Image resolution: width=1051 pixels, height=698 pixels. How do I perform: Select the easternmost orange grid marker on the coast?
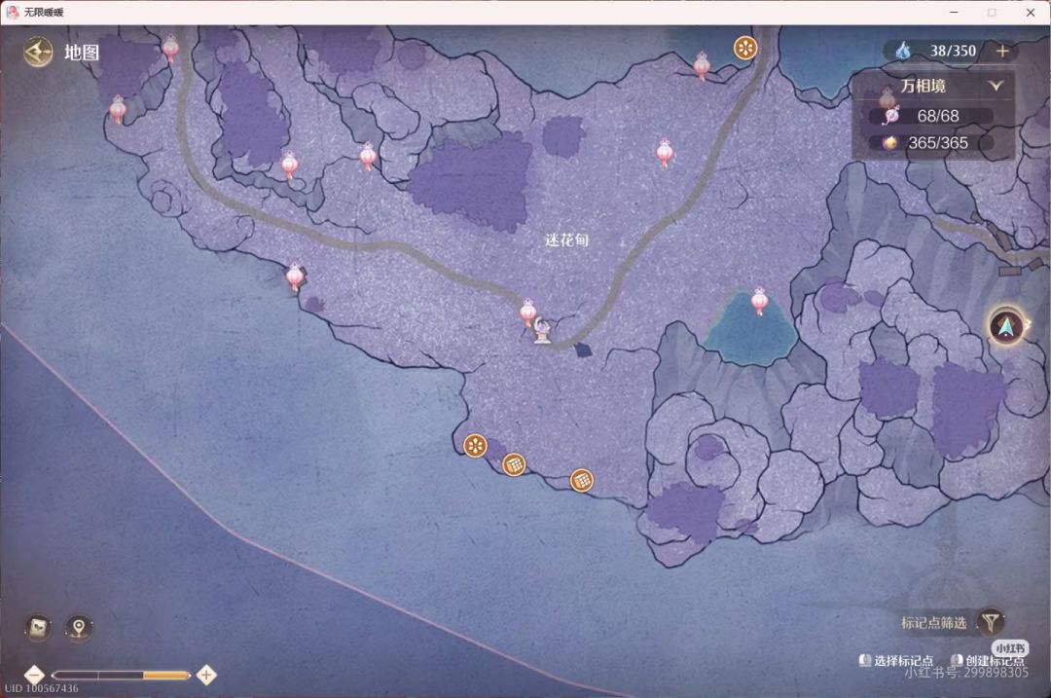581,480
